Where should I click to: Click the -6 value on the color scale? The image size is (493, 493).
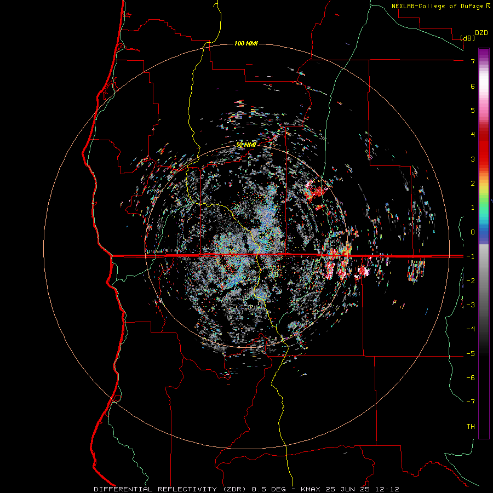[x=471, y=378]
